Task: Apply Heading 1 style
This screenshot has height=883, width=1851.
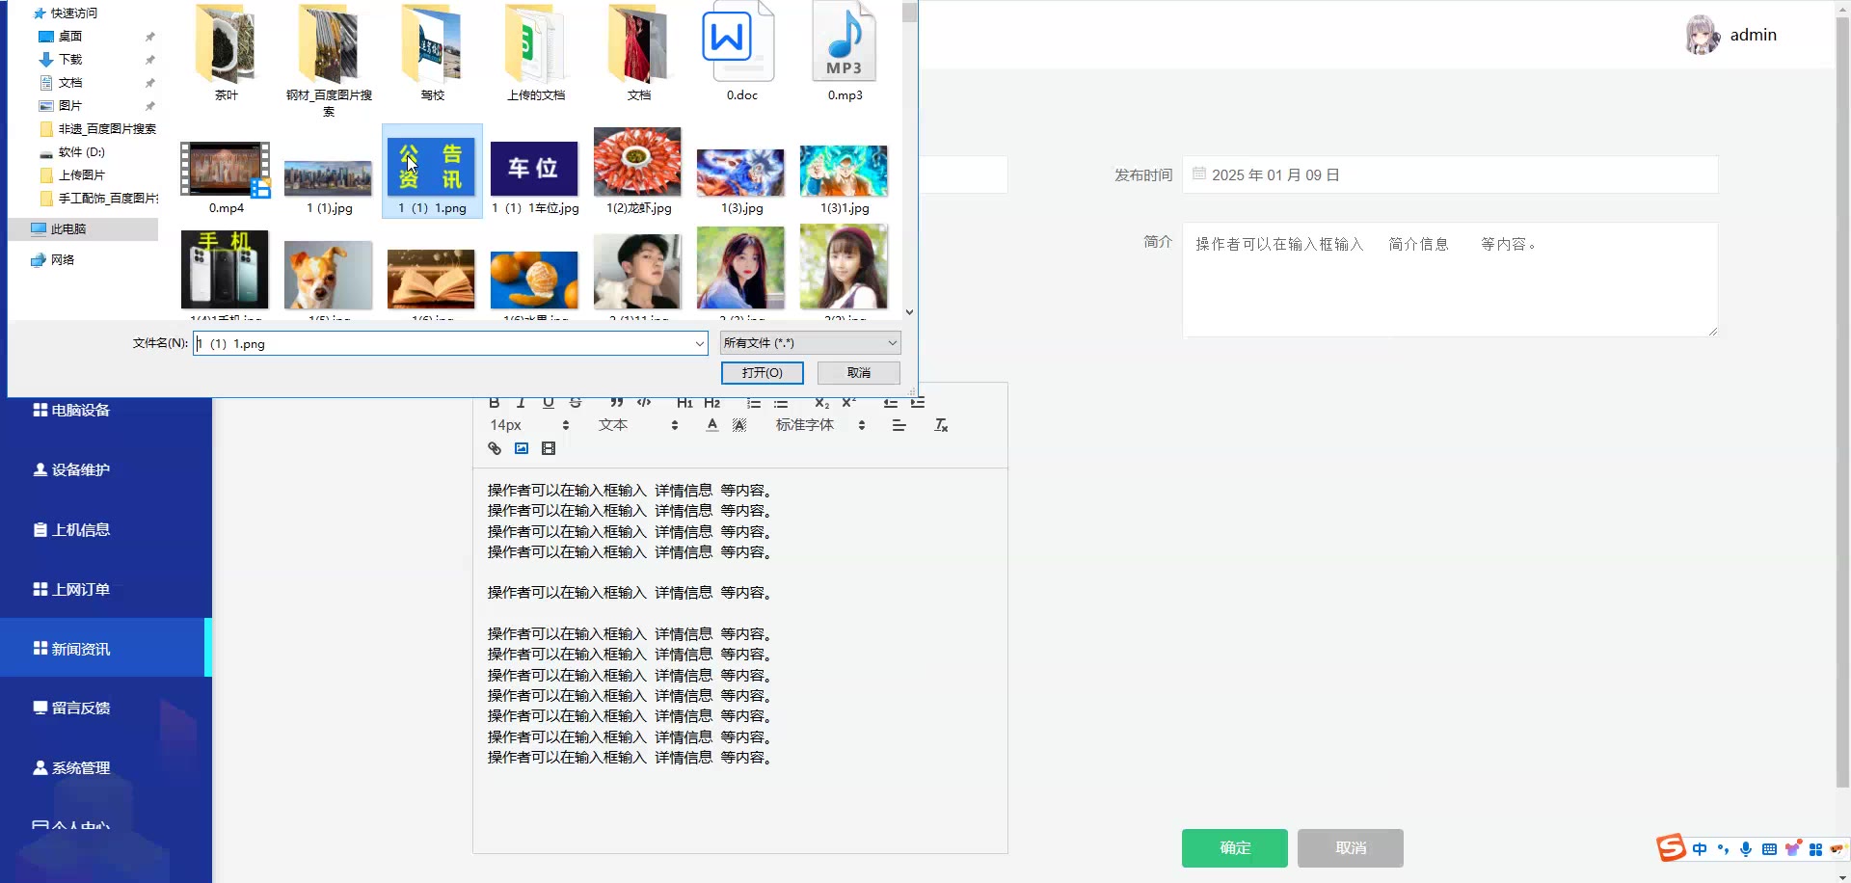Action: point(684,403)
